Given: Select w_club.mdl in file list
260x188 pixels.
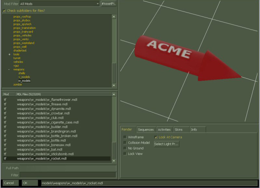Looking at the screenshot, I should (57, 118).
